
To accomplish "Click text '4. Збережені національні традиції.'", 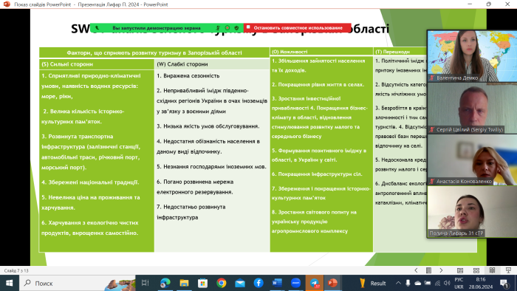I will pyautogui.click(x=90, y=182).
